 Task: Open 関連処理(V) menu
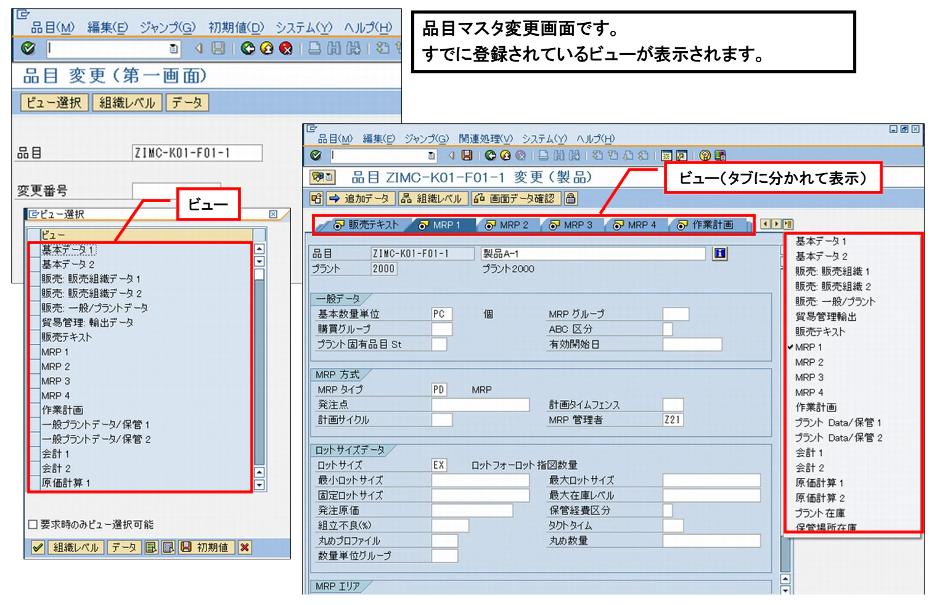pos(486,139)
